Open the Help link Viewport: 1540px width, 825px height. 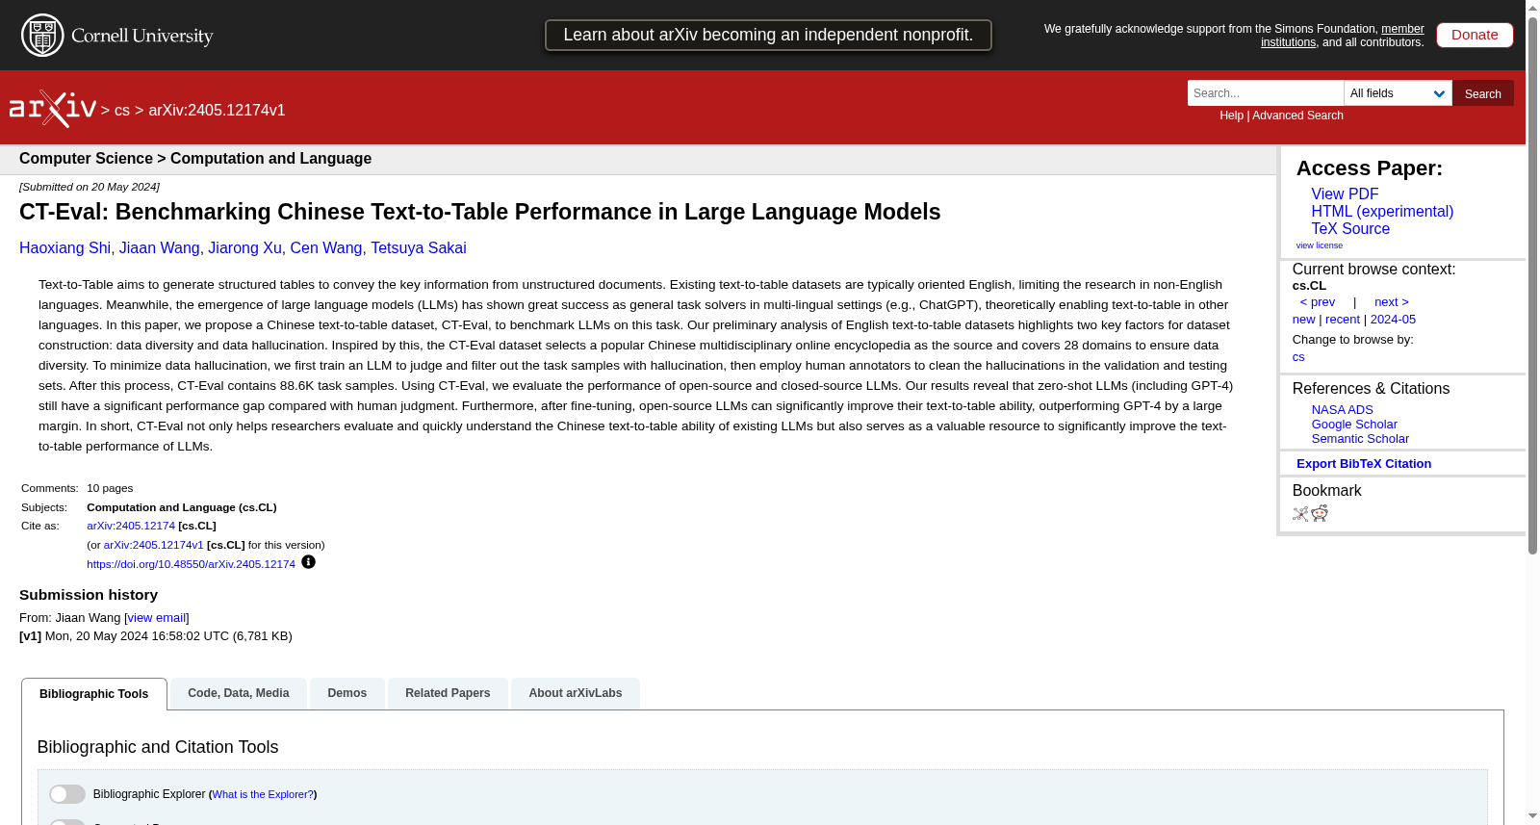click(x=1232, y=116)
